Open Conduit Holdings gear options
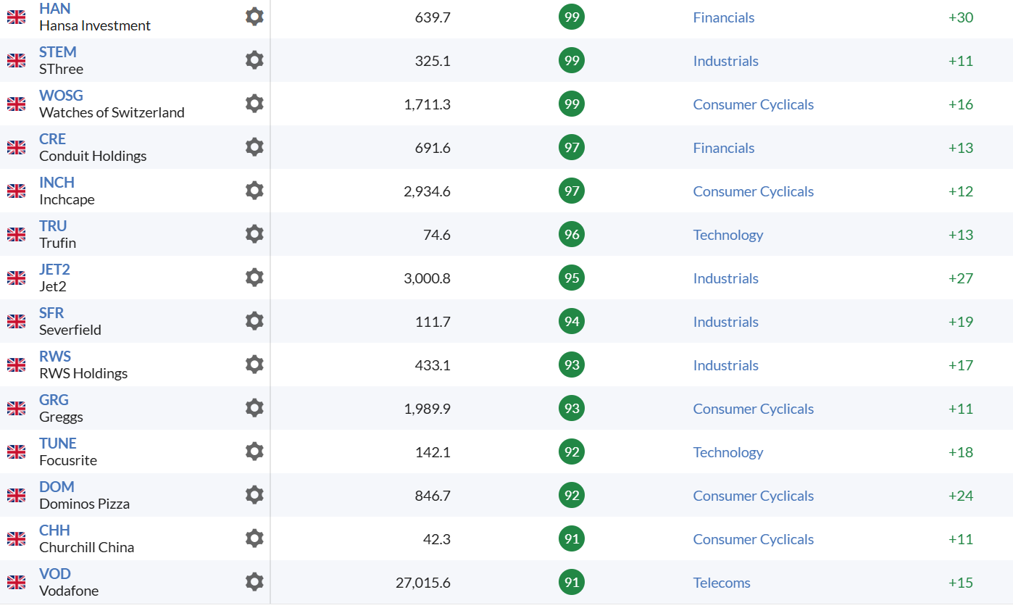Image resolution: width=1013 pixels, height=616 pixels. (254, 146)
